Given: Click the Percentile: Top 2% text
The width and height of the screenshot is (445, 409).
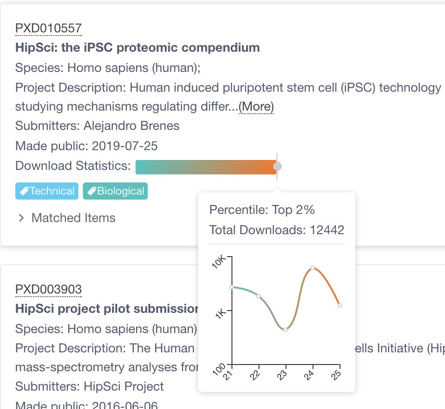Looking at the screenshot, I should click(x=262, y=210).
